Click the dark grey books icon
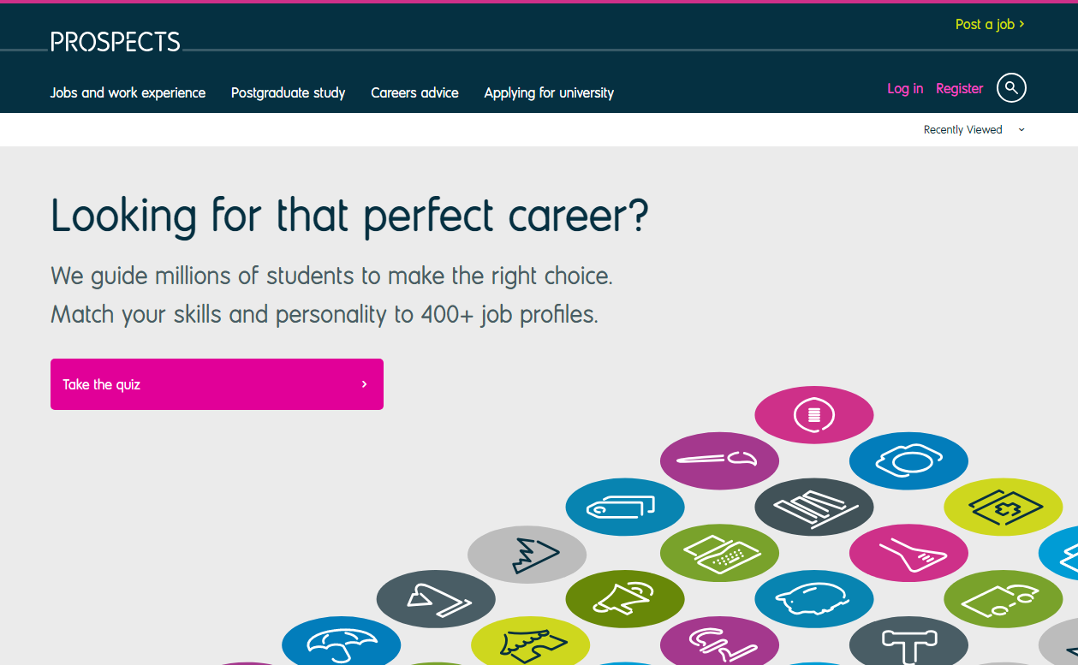The image size is (1078, 665). (x=813, y=507)
